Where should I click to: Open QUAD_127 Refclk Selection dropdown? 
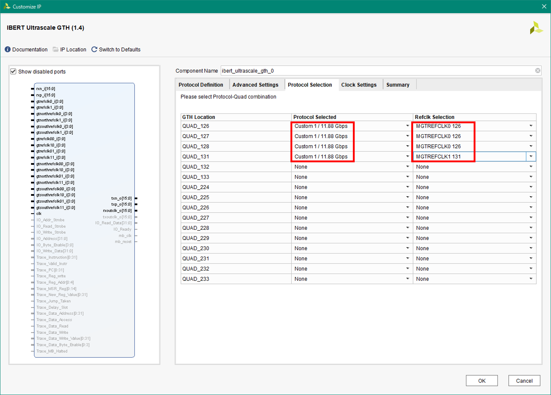tap(531, 136)
